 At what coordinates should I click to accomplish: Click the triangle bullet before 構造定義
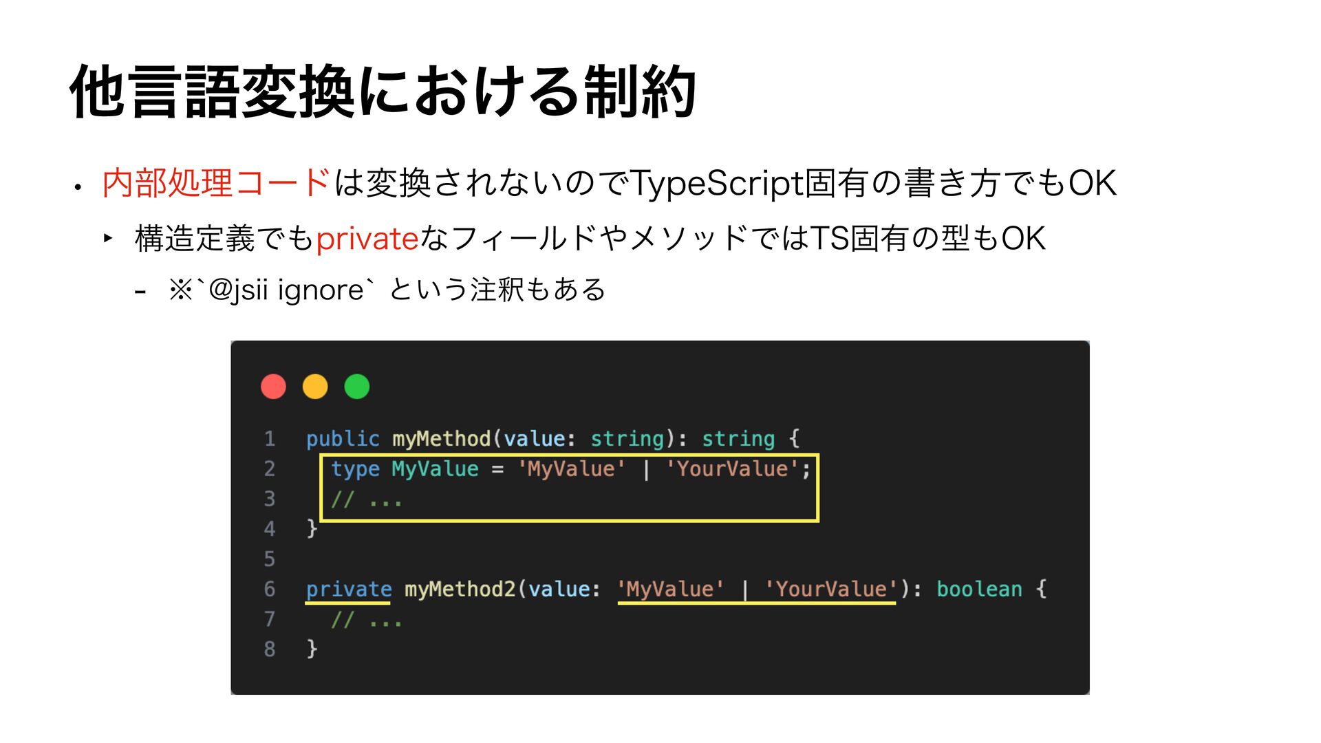108,238
